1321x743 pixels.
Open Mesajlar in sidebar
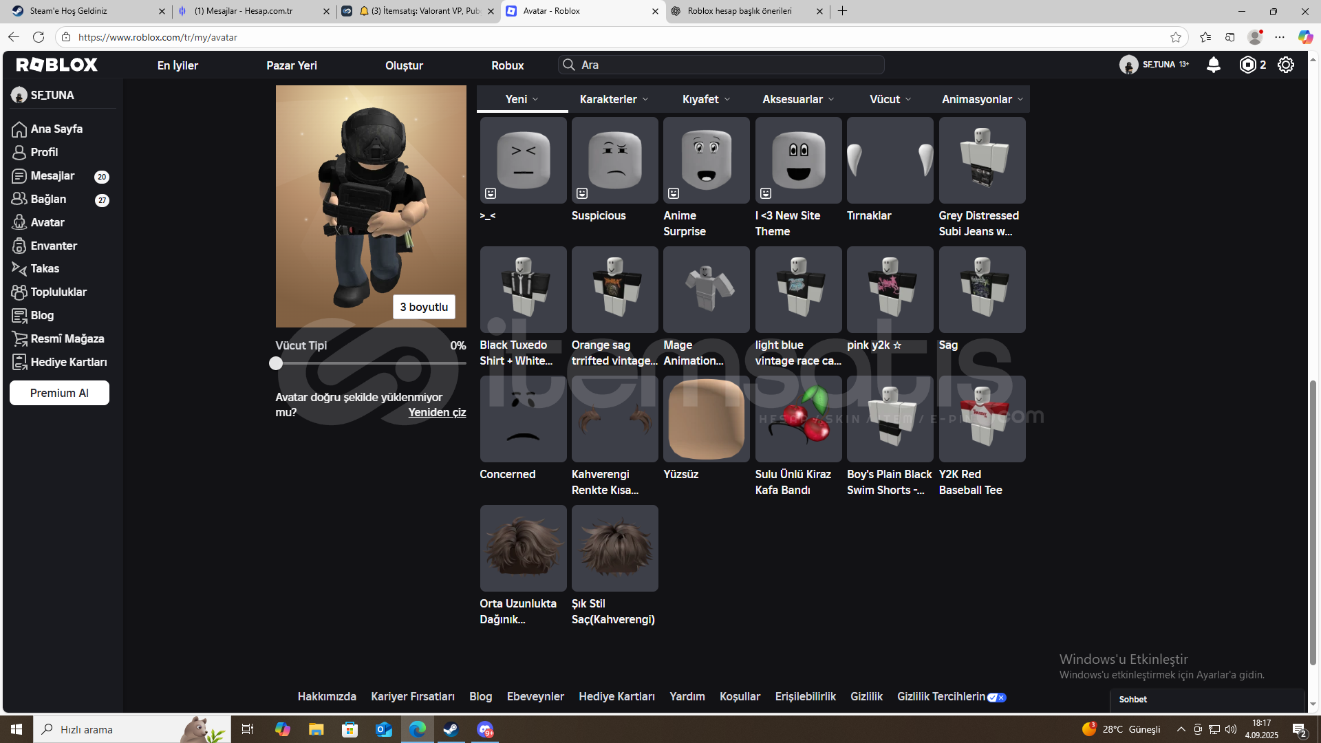coord(52,175)
